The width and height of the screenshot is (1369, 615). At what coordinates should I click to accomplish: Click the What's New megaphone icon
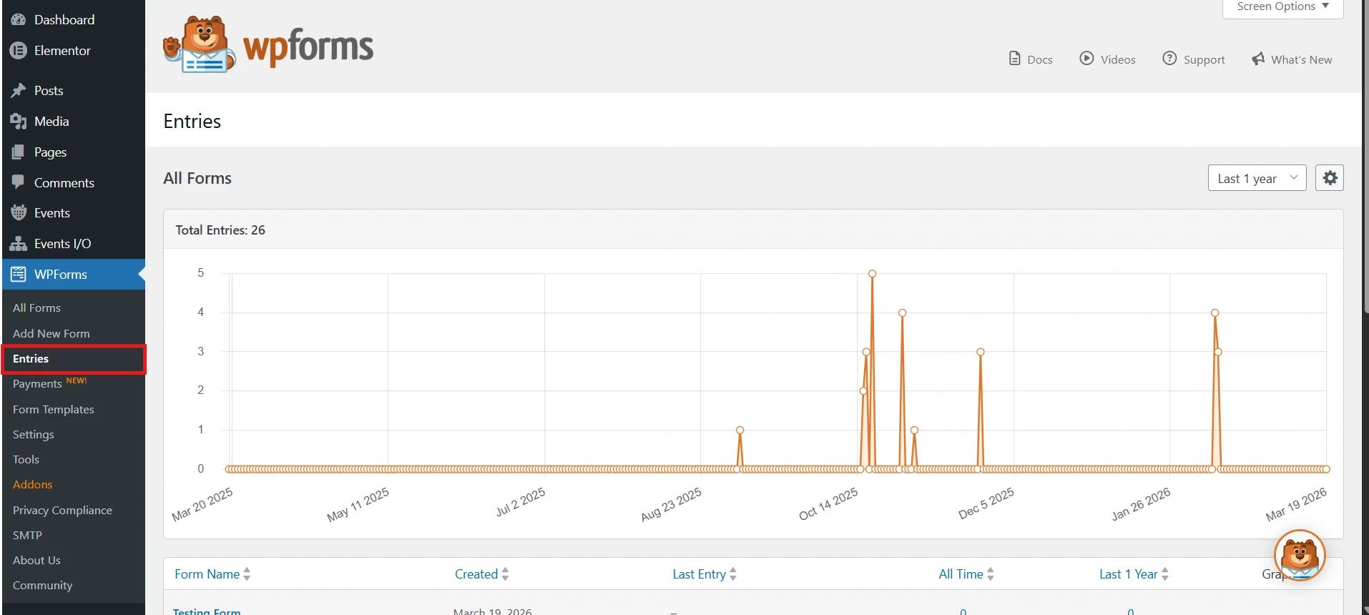point(1258,59)
